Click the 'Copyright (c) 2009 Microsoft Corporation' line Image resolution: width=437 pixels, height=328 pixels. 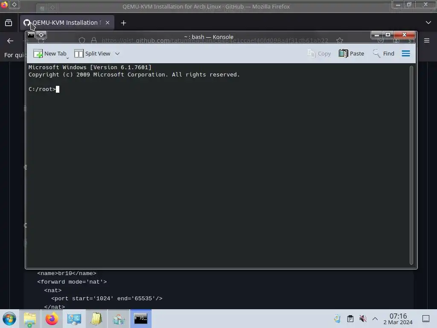point(134,74)
